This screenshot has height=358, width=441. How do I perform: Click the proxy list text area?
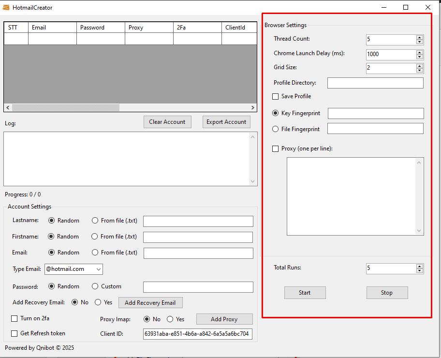click(x=352, y=196)
